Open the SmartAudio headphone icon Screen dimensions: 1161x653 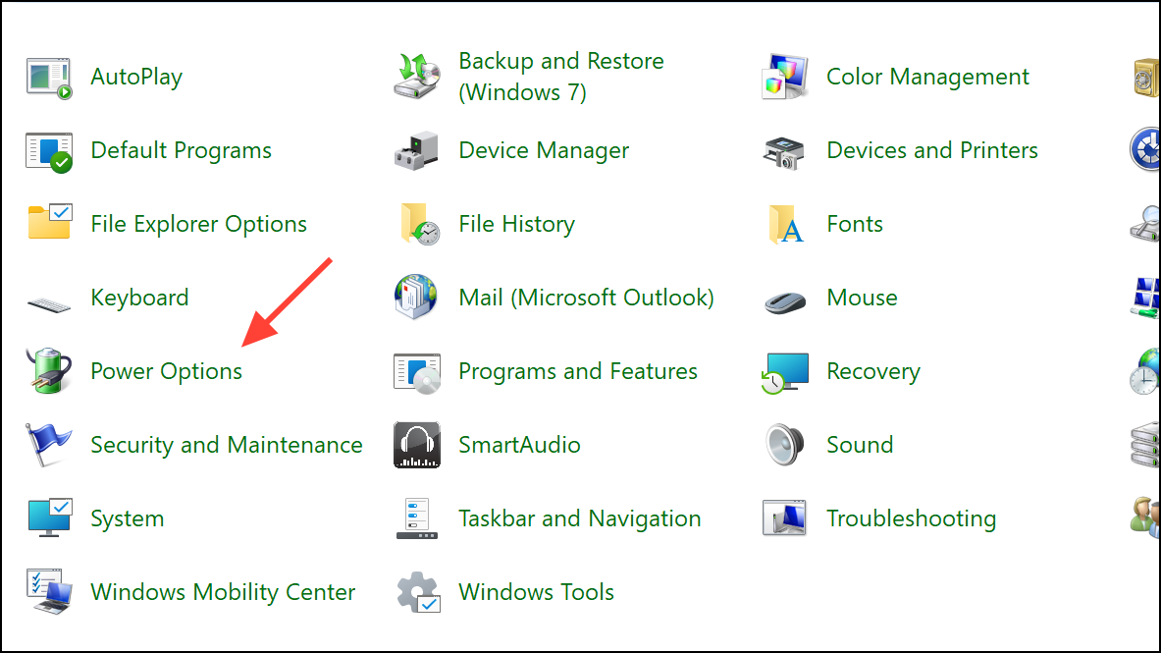(x=417, y=444)
